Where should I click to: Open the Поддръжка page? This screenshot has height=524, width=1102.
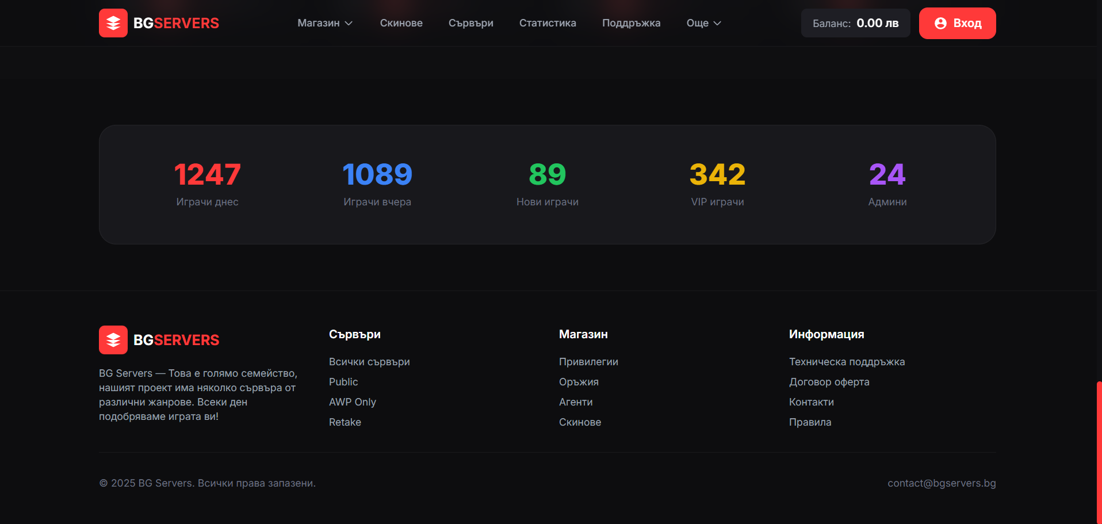coord(631,23)
